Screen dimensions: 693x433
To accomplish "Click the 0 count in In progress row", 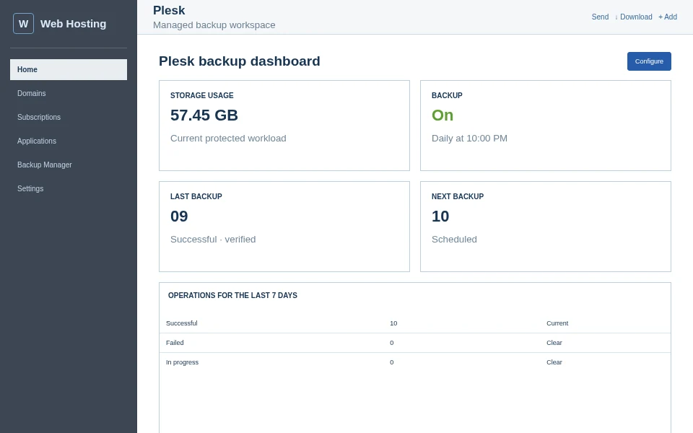I will pos(391,362).
